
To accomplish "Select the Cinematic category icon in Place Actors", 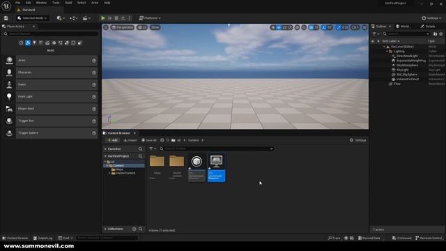I will (47, 43).
